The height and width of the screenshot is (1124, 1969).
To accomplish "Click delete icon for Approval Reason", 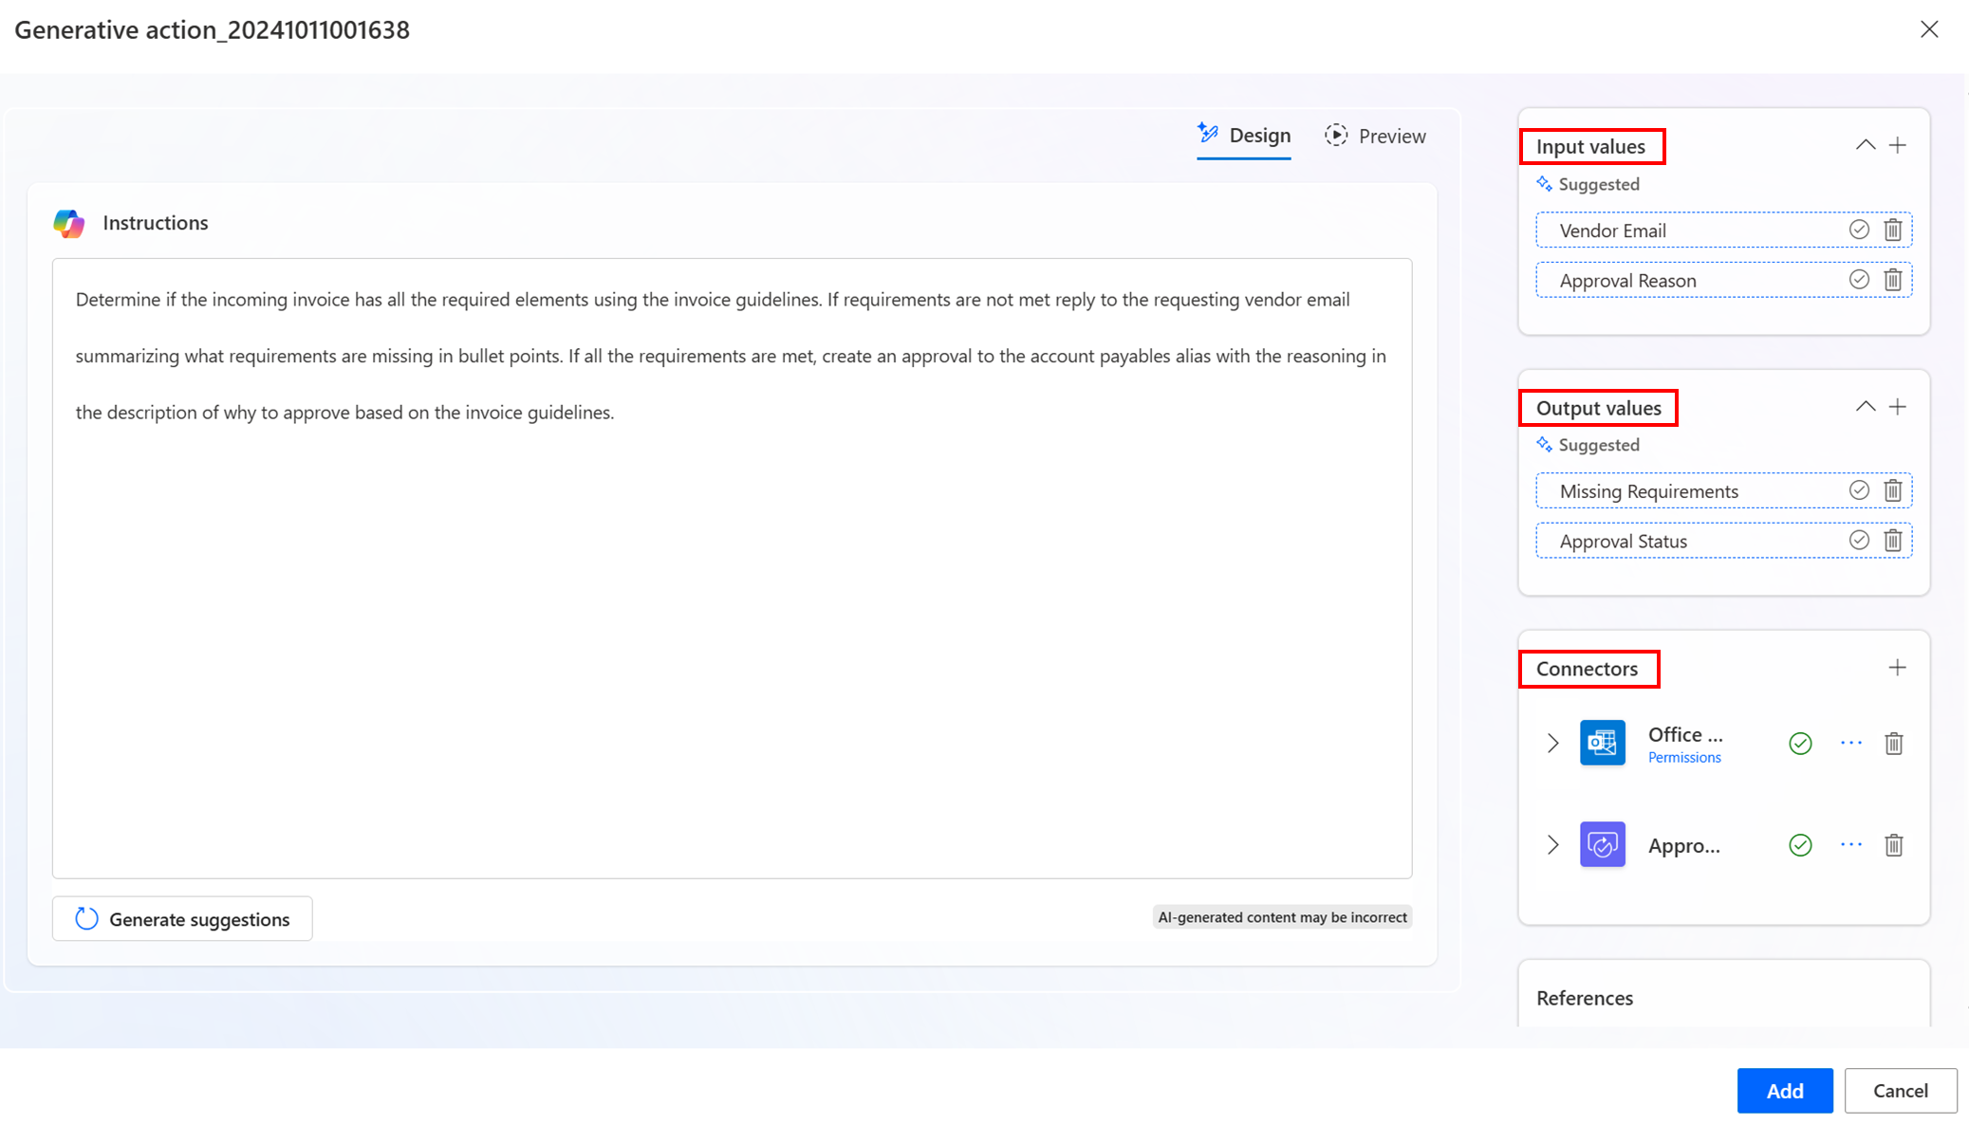I will [1893, 280].
